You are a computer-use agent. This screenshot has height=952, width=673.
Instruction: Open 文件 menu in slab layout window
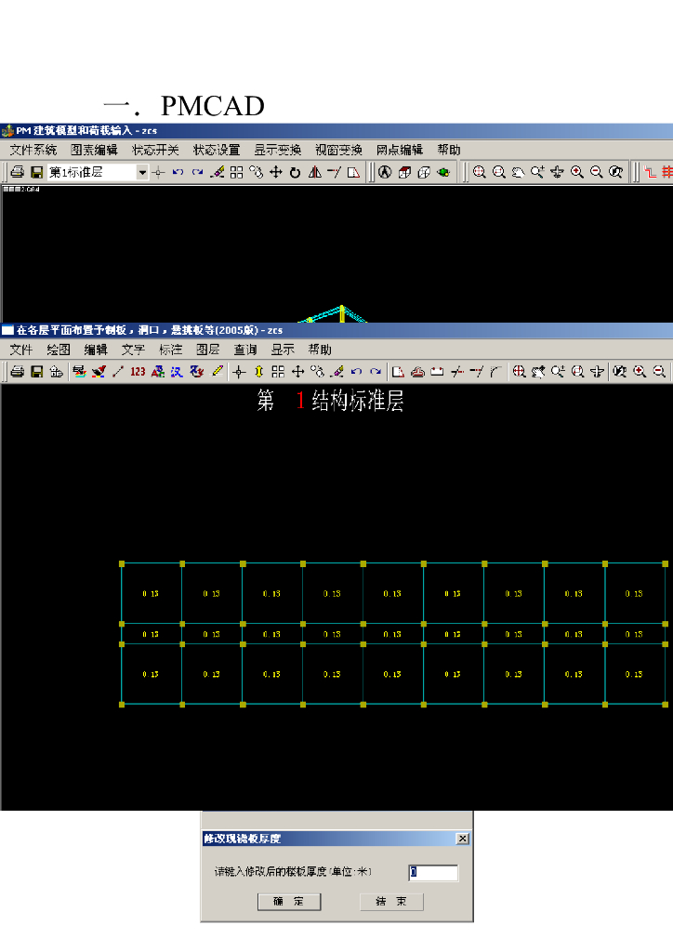(x=20, y=350)
